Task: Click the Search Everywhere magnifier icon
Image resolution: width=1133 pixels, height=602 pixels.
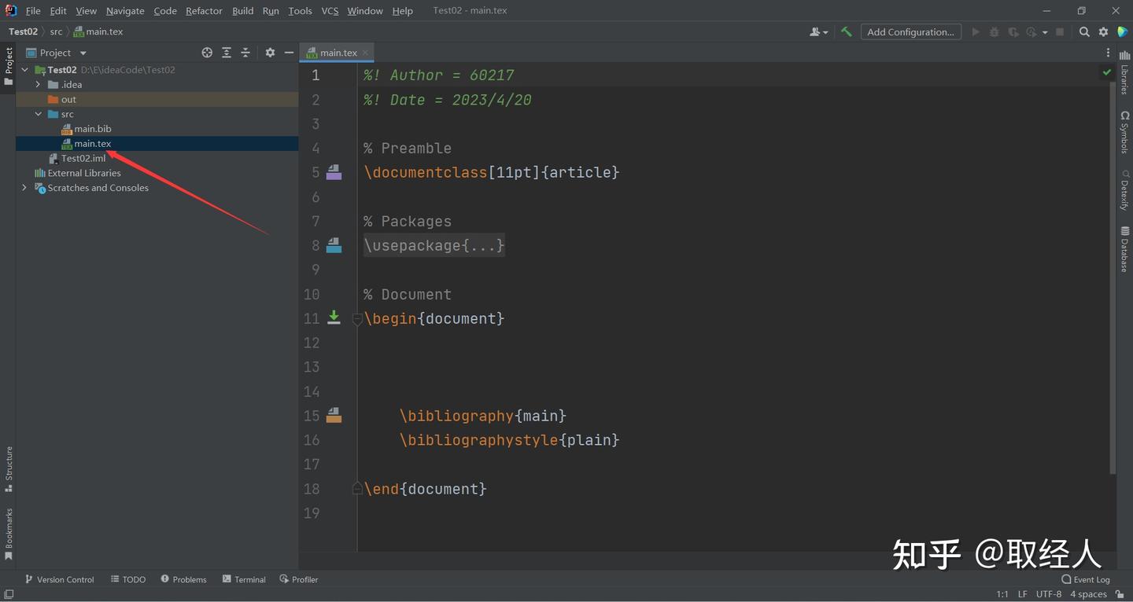Action: (1084, 32)
